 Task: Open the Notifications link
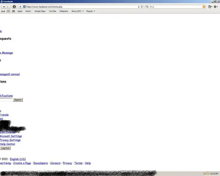6,96
